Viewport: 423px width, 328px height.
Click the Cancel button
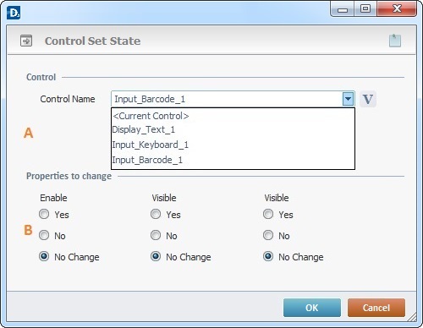coord(376,308)
